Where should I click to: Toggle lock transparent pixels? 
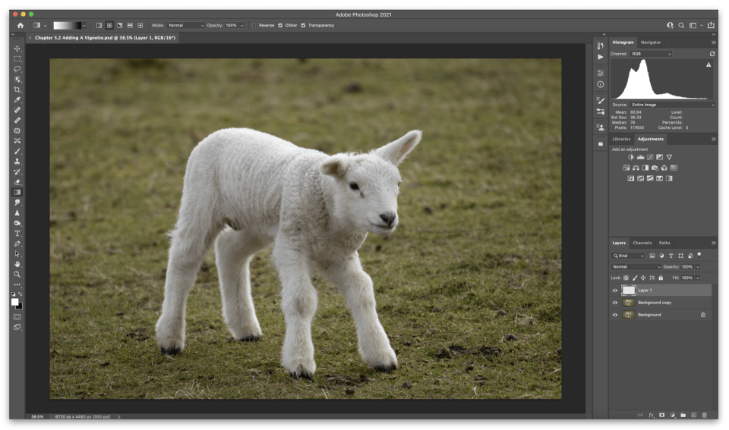[x=626, y=278]
